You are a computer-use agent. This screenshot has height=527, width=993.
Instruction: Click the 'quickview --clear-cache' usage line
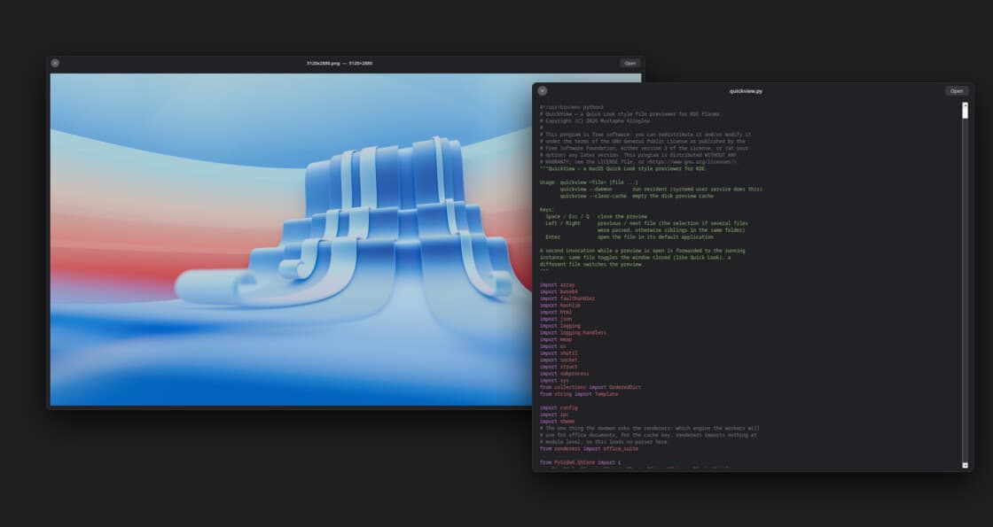click(x=637, y=196)
